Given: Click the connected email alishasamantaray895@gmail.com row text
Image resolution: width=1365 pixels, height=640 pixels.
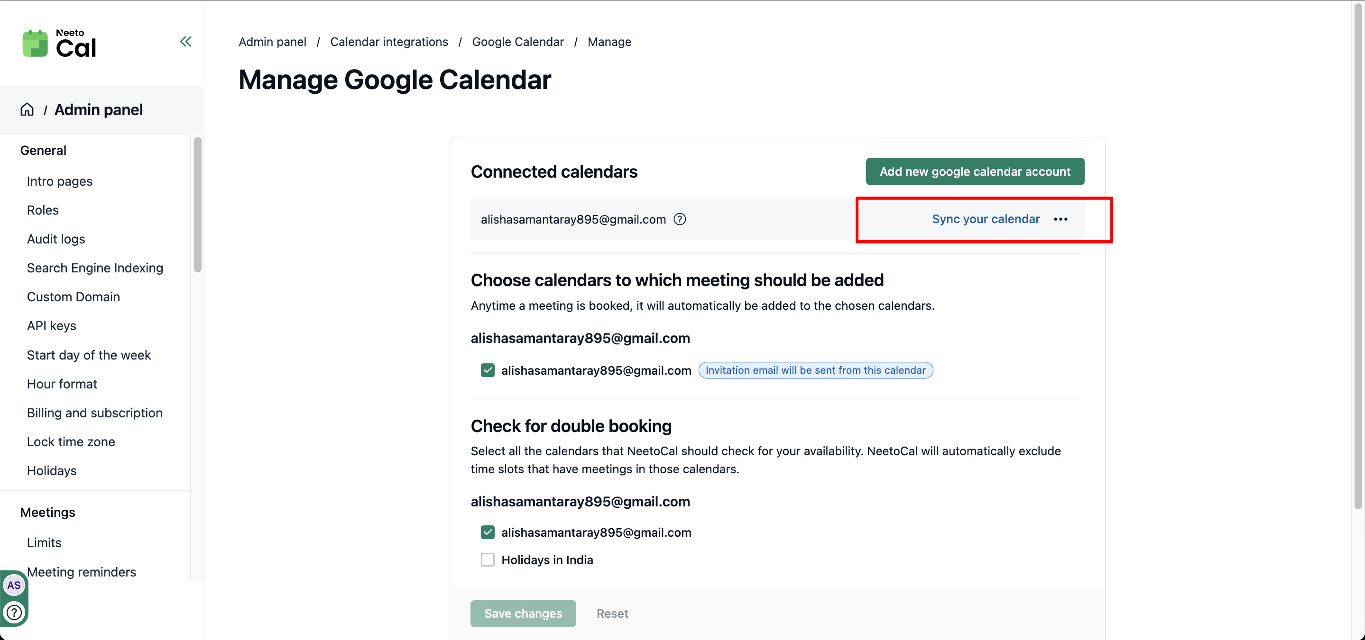Looking at the screenshot, I should point(573,219).
